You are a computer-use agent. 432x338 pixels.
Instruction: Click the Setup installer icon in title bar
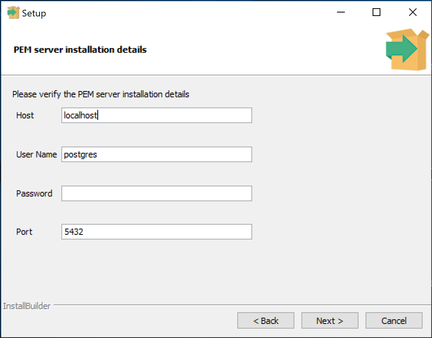[13, 13]
